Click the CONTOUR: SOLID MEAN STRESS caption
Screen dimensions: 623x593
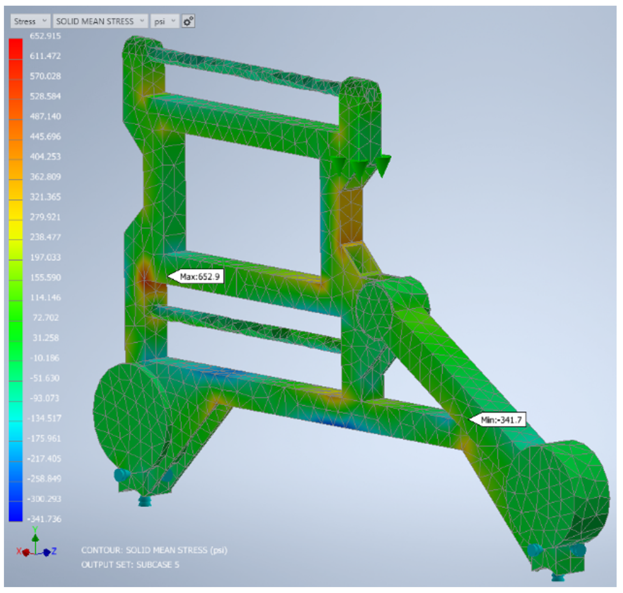coord(154,550)
